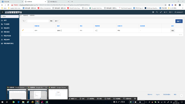
Task: Click the pencil edit icon for row 2201
Action: (x=23, y=30)
